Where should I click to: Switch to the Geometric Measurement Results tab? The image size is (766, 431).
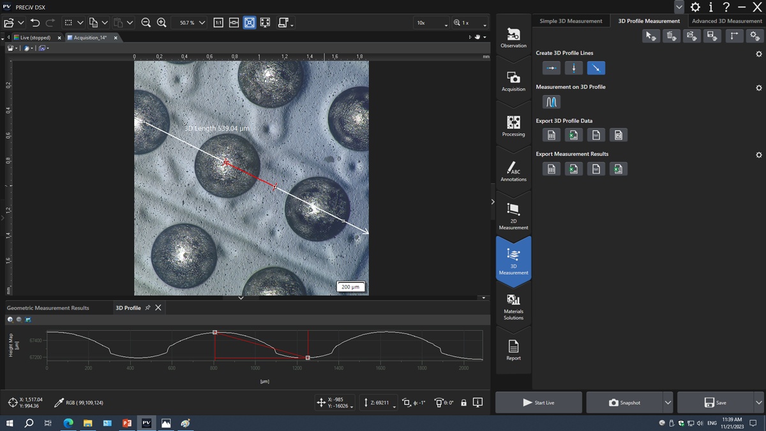(48, 308)
